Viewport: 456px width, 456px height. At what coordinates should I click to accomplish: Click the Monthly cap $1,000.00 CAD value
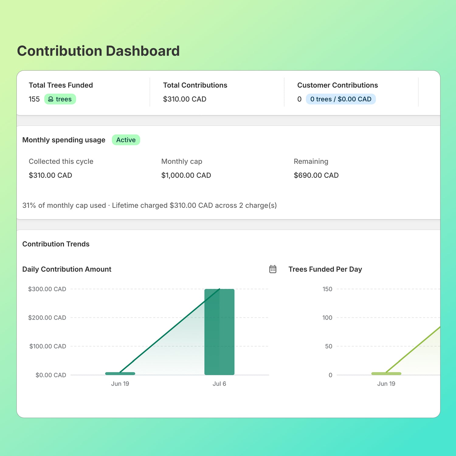tap(186, 175)
